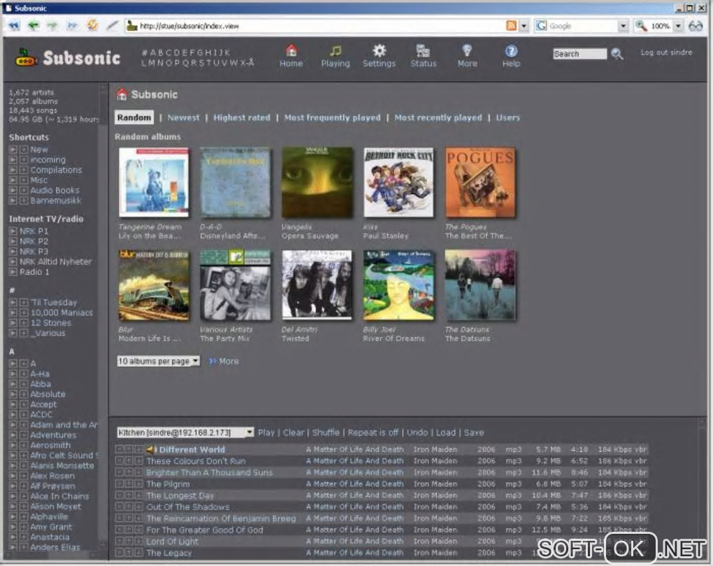The width and height of the screenshot is (713, 566).
Task: Open the browser zoom level dropdown
Action: pos(678,26)
